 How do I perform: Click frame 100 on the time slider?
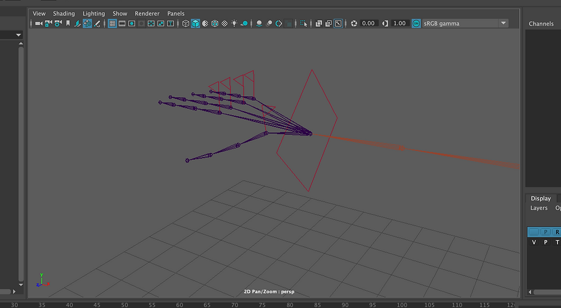(402, 305)
